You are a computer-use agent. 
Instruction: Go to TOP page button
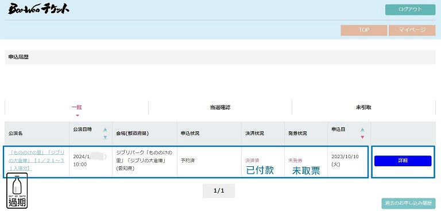(364, 30)
